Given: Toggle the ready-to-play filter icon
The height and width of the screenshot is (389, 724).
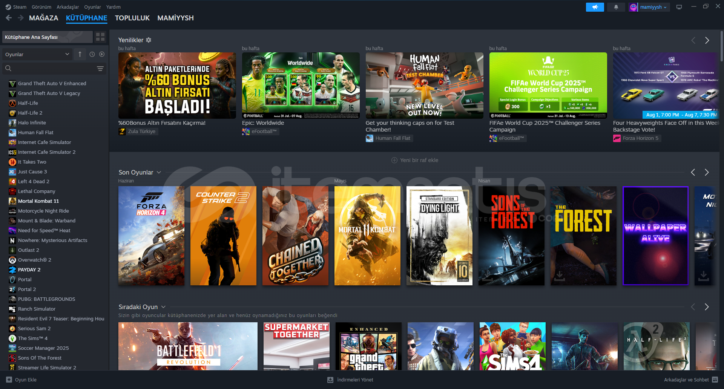Looking at the screenshot, I should click(102, 54).
